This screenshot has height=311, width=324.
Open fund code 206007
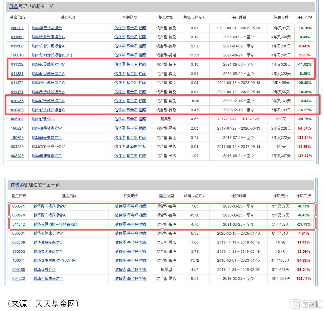click(x=17, y=28)
